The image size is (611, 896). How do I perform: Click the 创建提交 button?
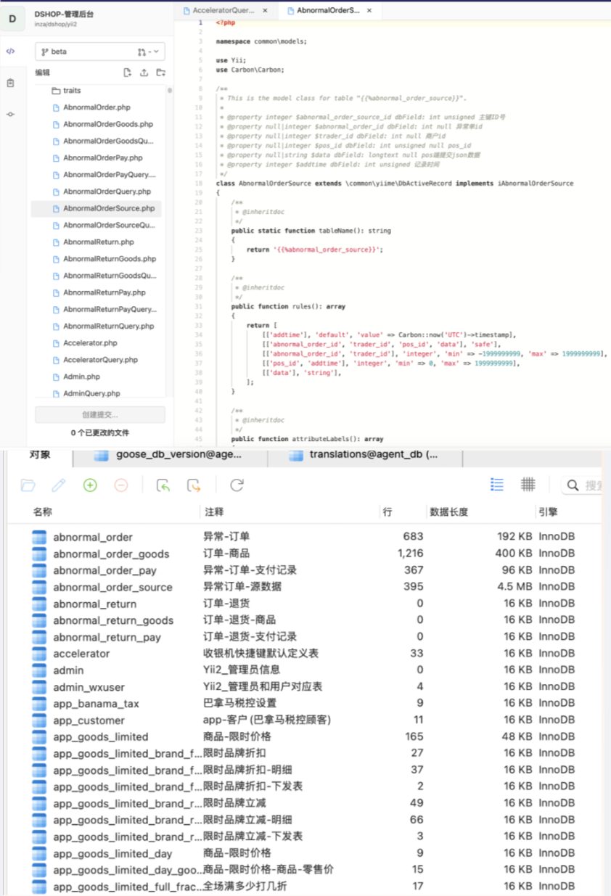pos(100,415)
